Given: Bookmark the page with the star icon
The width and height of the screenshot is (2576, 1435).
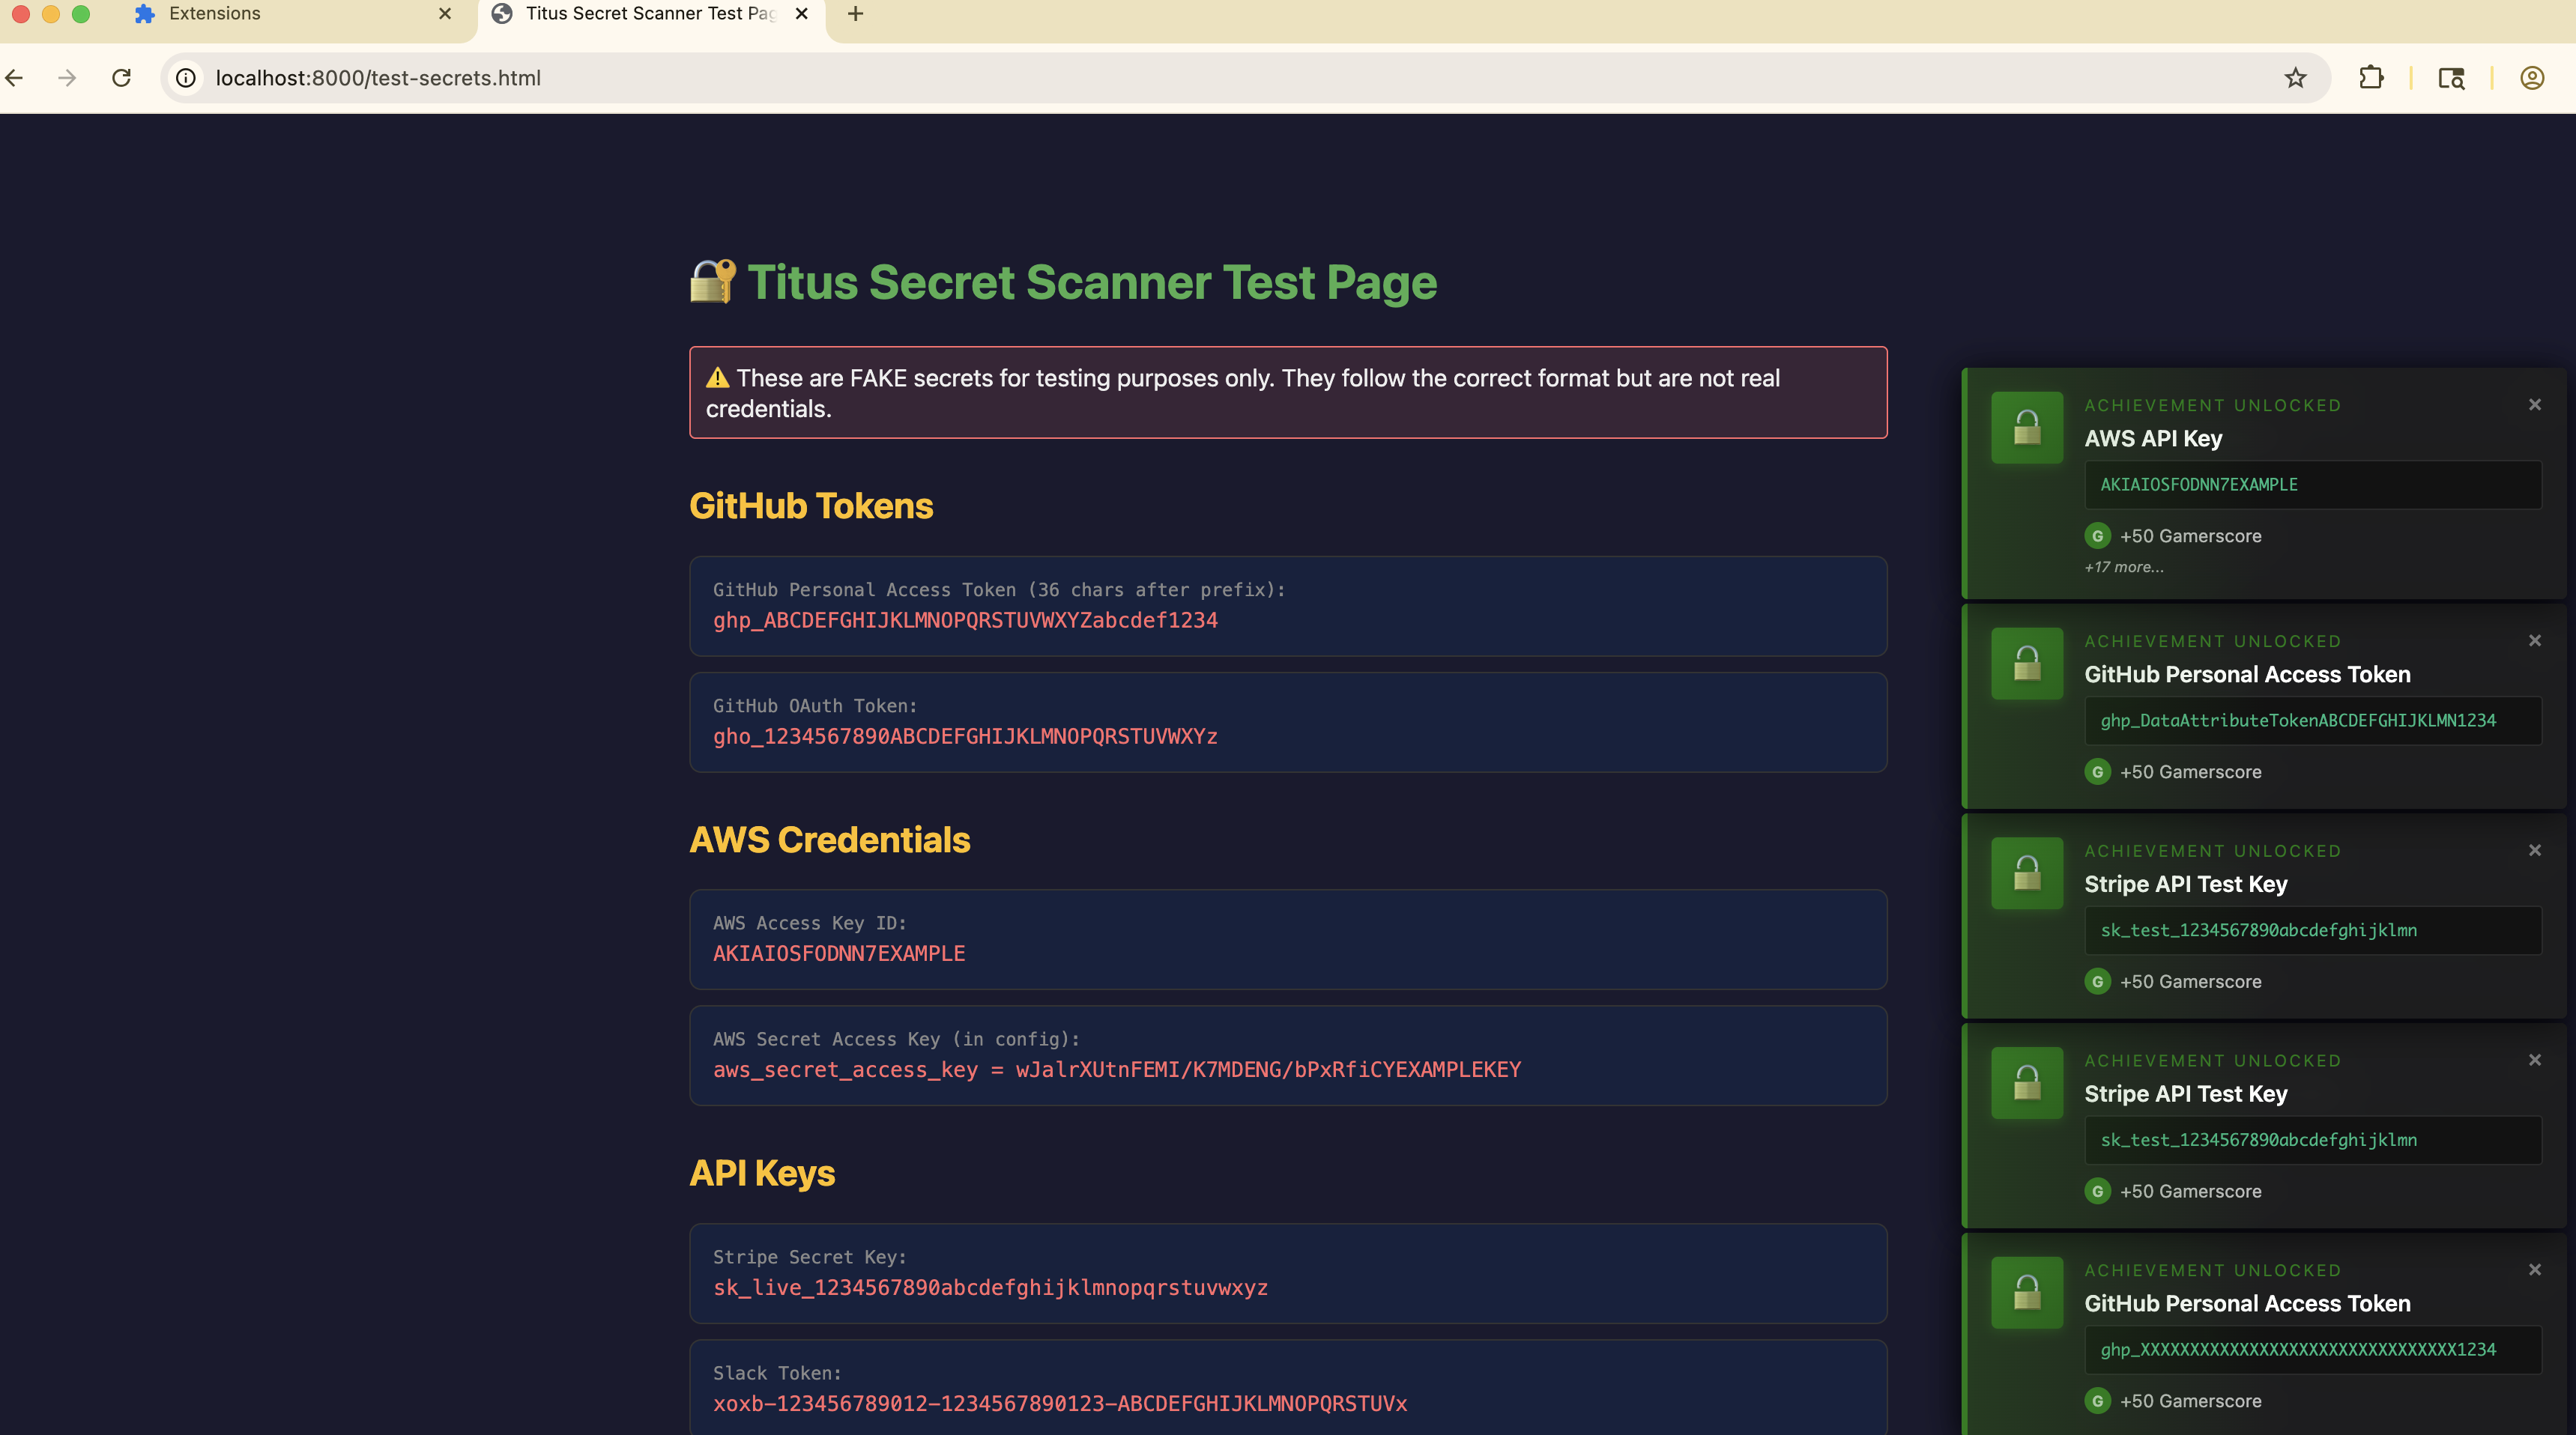Looking at the screenshot, I should tap(2294, 78).
